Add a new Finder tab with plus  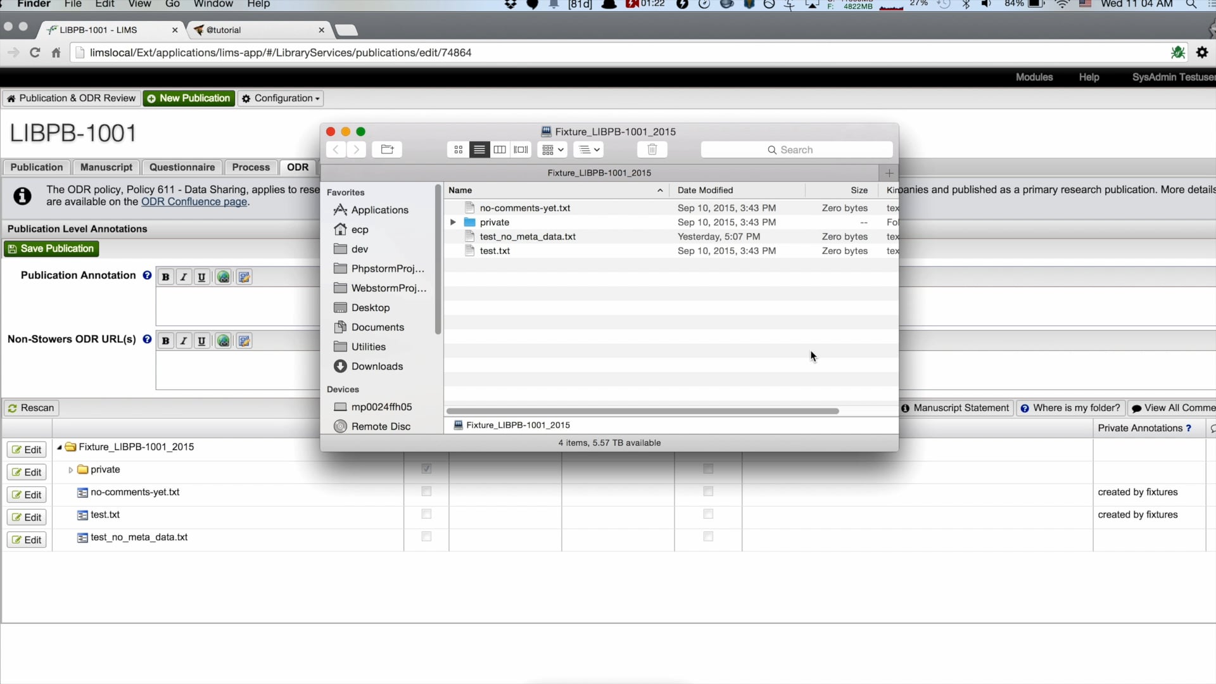(889, 173)
